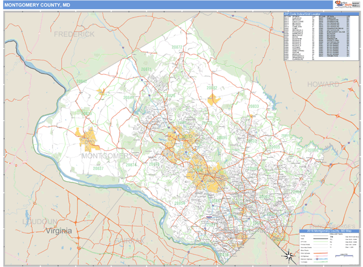This screenshot has width=363, height=267.
Task: Click ZIP code label 20854
Action: [x=180, y=203]
